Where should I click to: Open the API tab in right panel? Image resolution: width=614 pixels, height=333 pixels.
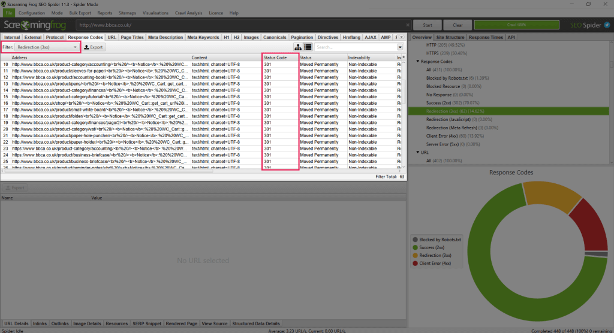click(x=511, y=37)
